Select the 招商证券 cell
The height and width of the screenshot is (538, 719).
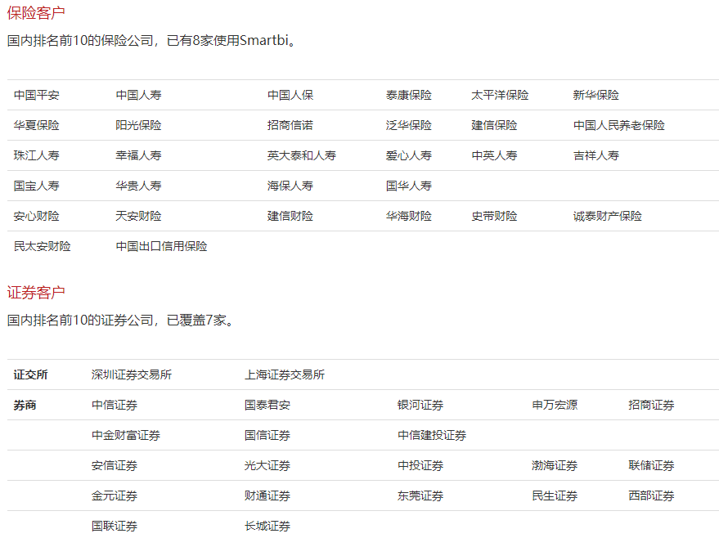(651, 405)
